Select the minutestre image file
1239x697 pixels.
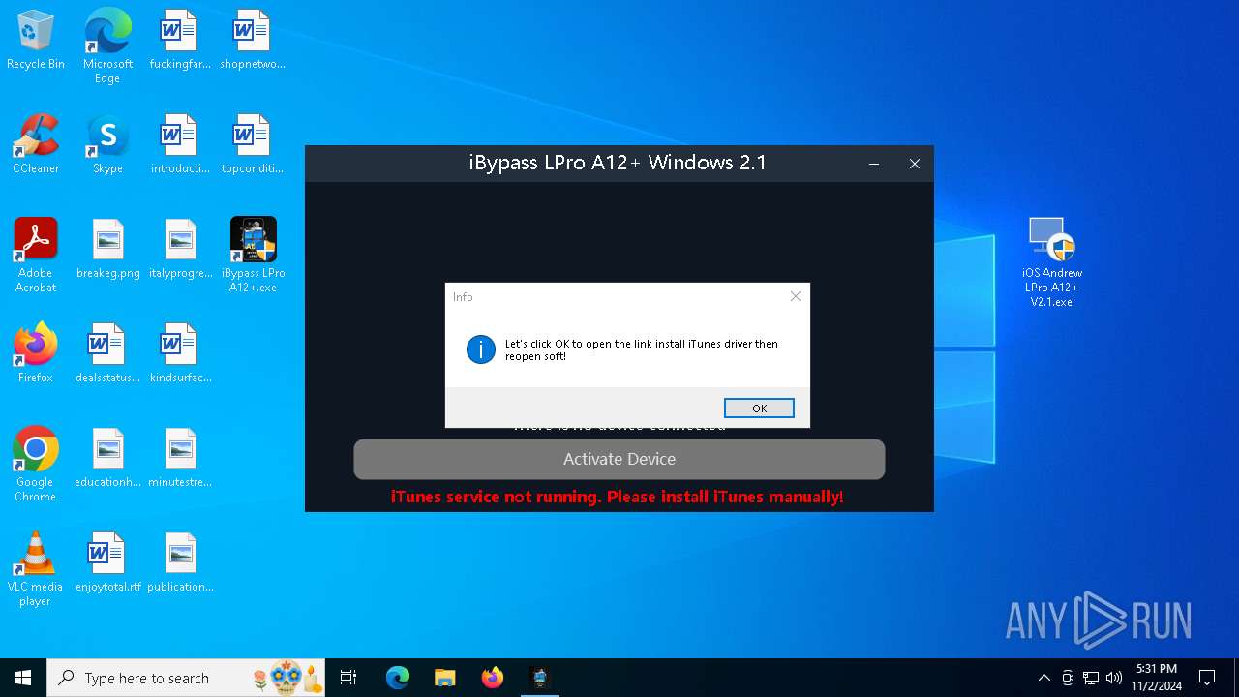180,458
